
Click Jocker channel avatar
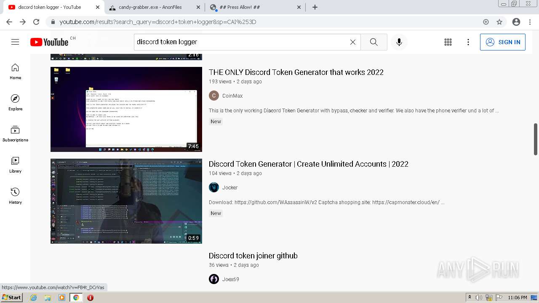click(x=214, y=188)
